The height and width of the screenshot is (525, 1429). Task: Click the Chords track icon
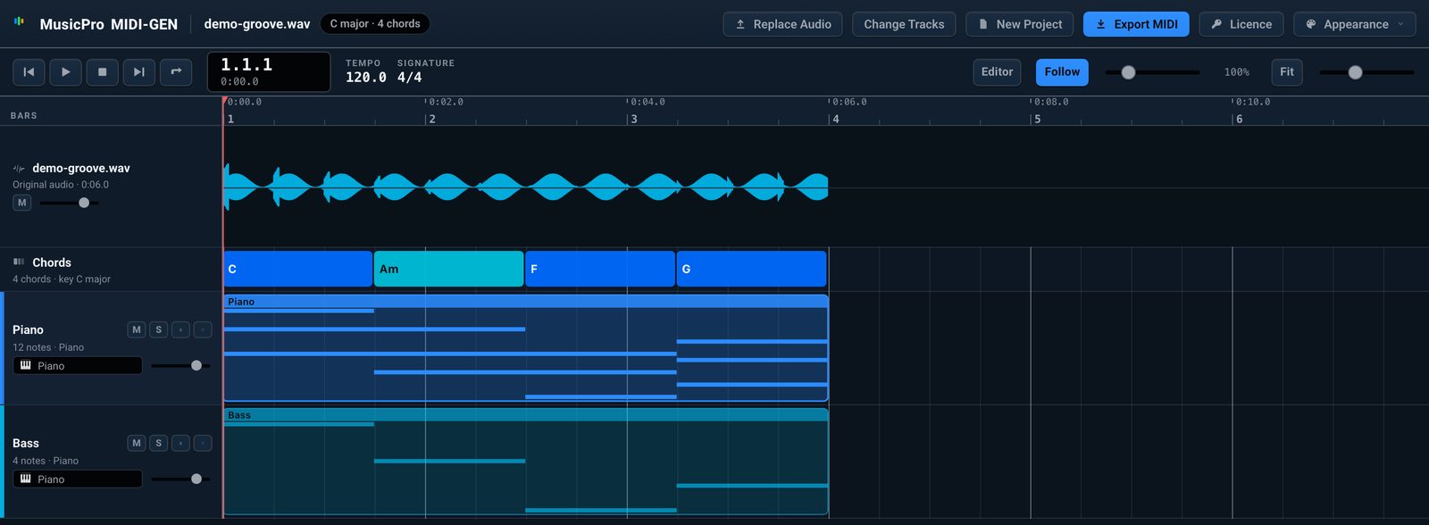[x=19, y=262]
